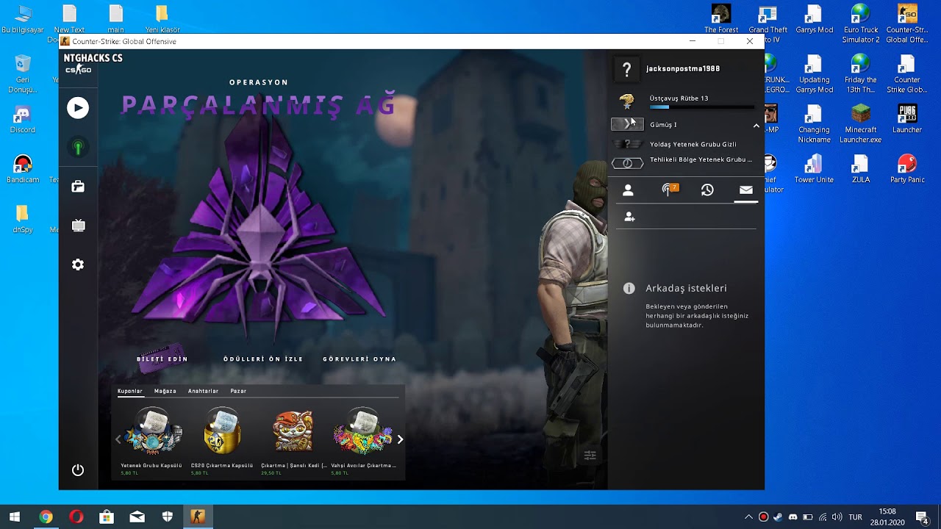Select Changing Nickname desktop file
Screen dimensions: 941x529
[814, 123]
